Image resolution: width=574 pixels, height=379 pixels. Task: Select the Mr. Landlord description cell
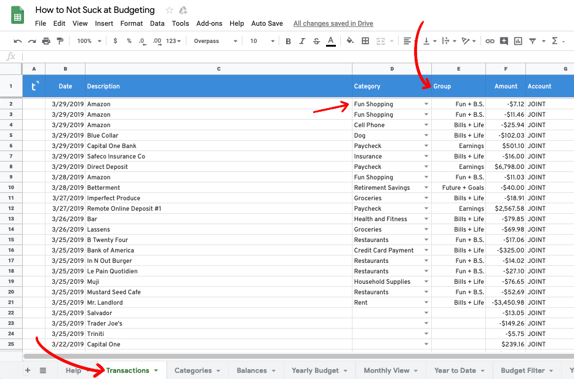click(218, 303)
